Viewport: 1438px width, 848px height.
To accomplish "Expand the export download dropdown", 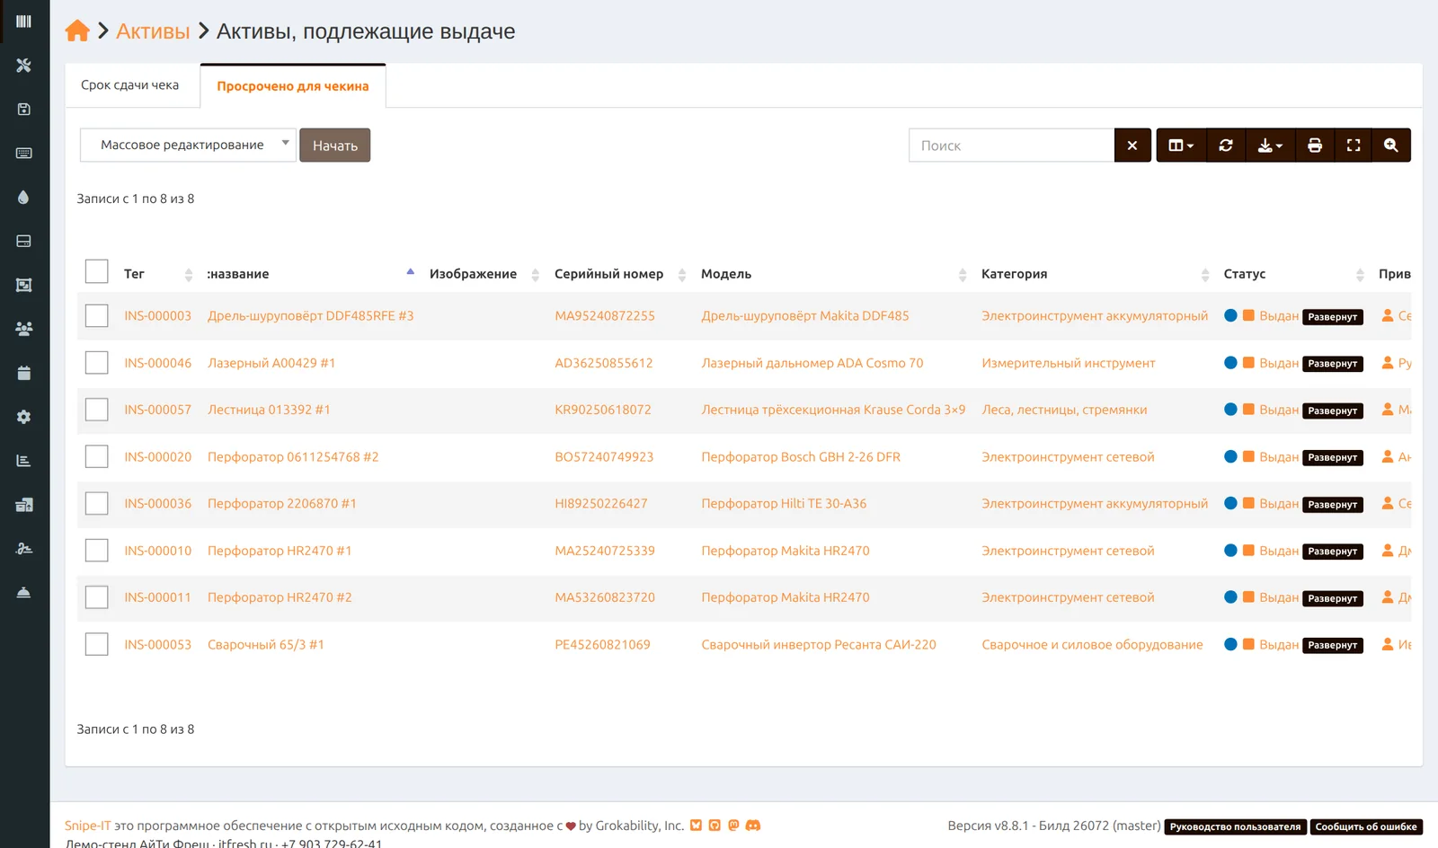I will pyautogui.click(x=1271, y=146).
